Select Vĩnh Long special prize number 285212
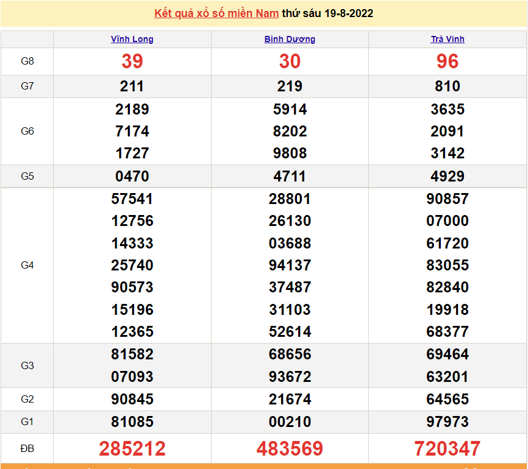This screenshot has height=469, width=528. point(132,449)
